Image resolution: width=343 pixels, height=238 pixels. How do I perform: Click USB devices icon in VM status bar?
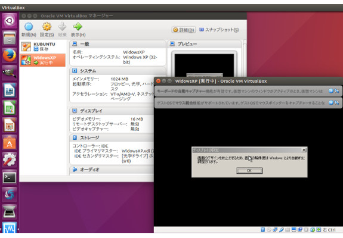pyautogui.click(x=282, y=230)
